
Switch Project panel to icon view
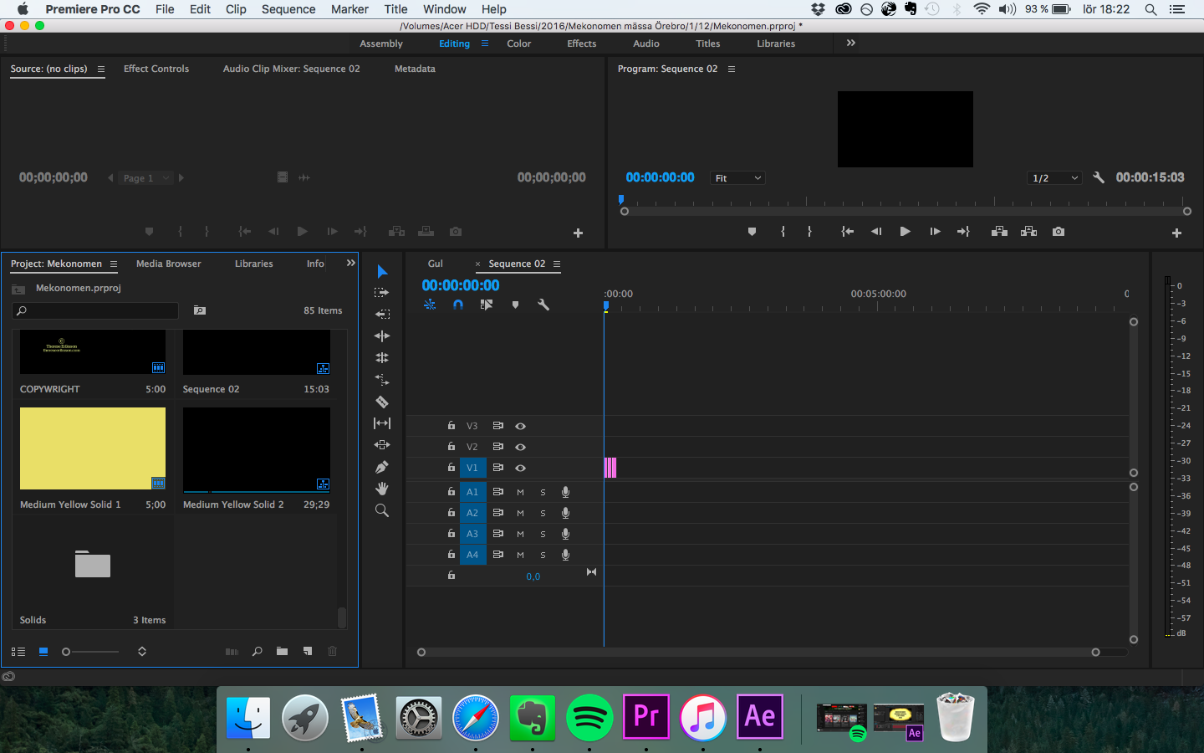(x=43, y=651)
